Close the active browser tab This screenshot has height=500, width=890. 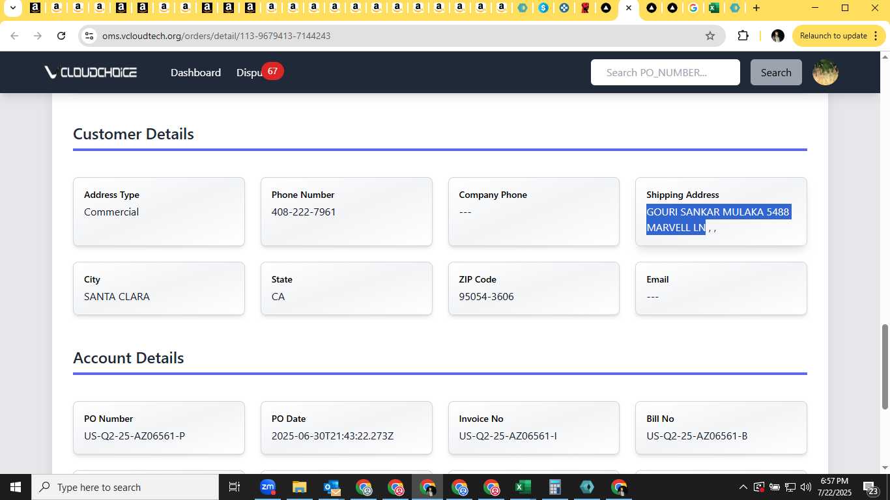coord(628,8)
